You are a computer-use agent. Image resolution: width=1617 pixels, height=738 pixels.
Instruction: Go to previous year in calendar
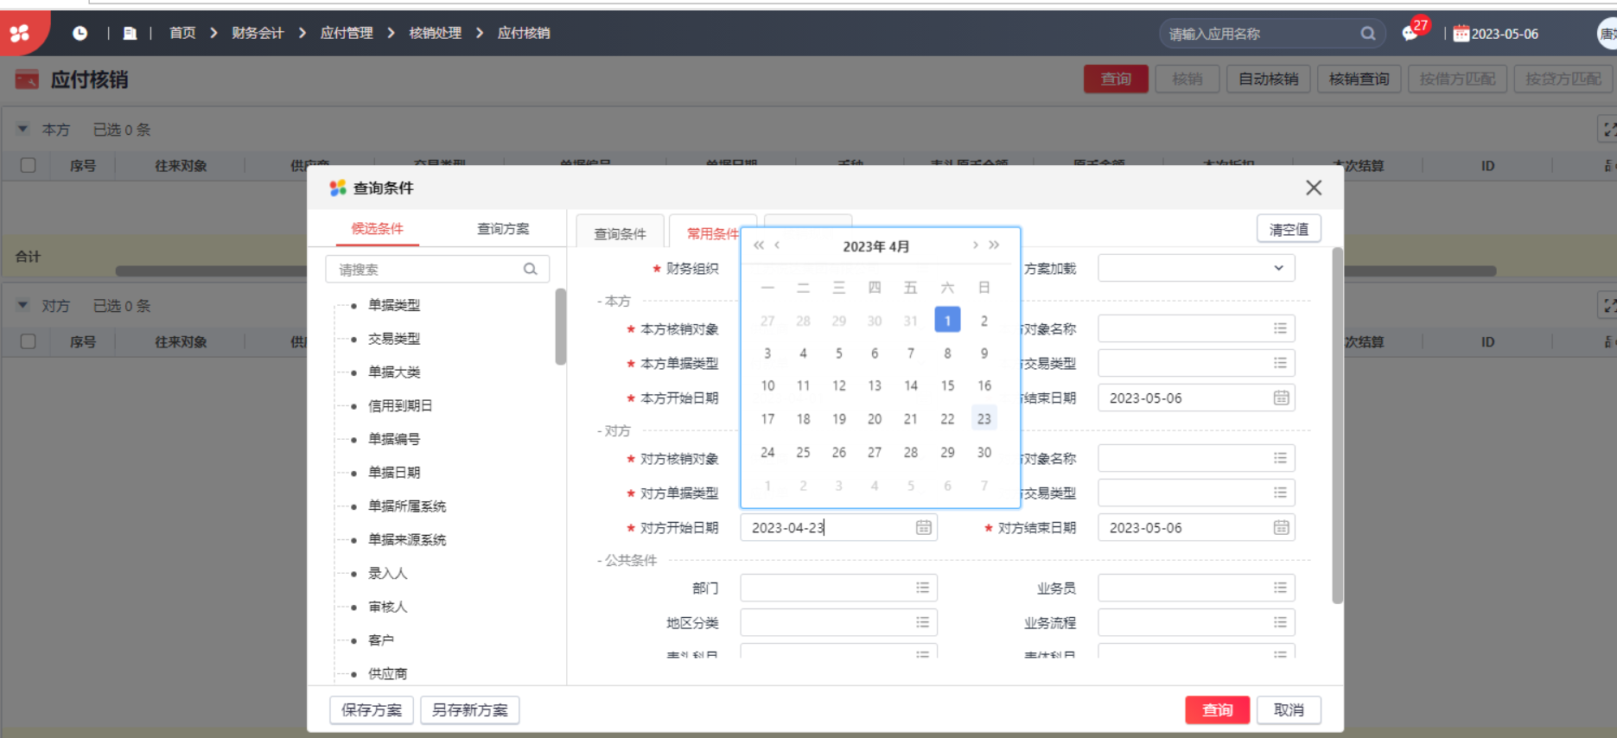tap(759, 245)
